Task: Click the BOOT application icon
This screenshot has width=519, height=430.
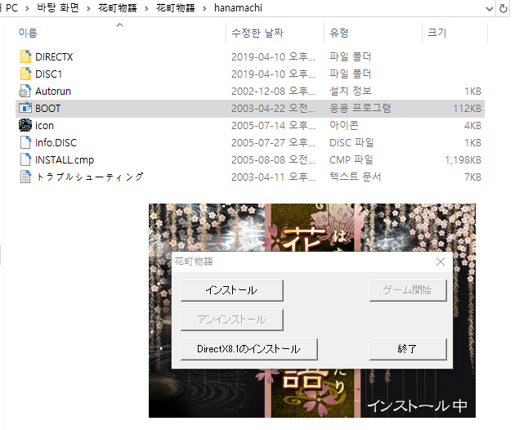Action: click(x=25, y=108)
